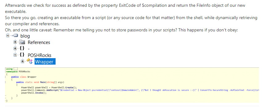Click the blog assembly icon
264x112 pixels.
15,36
